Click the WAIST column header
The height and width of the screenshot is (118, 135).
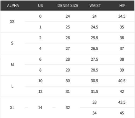[x=95, y=6]
